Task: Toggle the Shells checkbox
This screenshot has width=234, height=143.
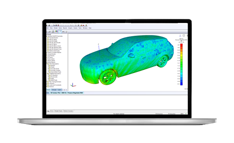Action: coord(48,67)
